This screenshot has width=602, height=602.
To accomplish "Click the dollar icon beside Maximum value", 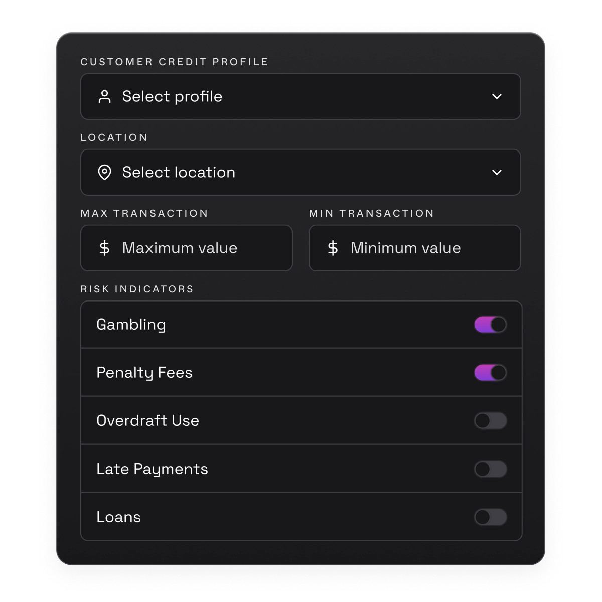I will pyautogui.click(x=104, y=248).
